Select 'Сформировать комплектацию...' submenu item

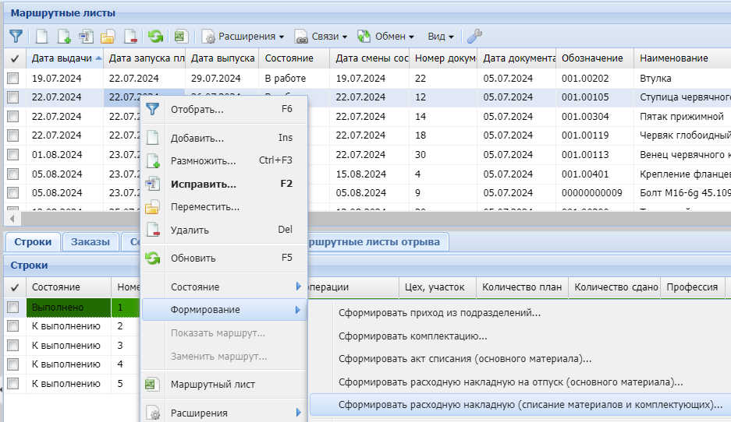413,336
